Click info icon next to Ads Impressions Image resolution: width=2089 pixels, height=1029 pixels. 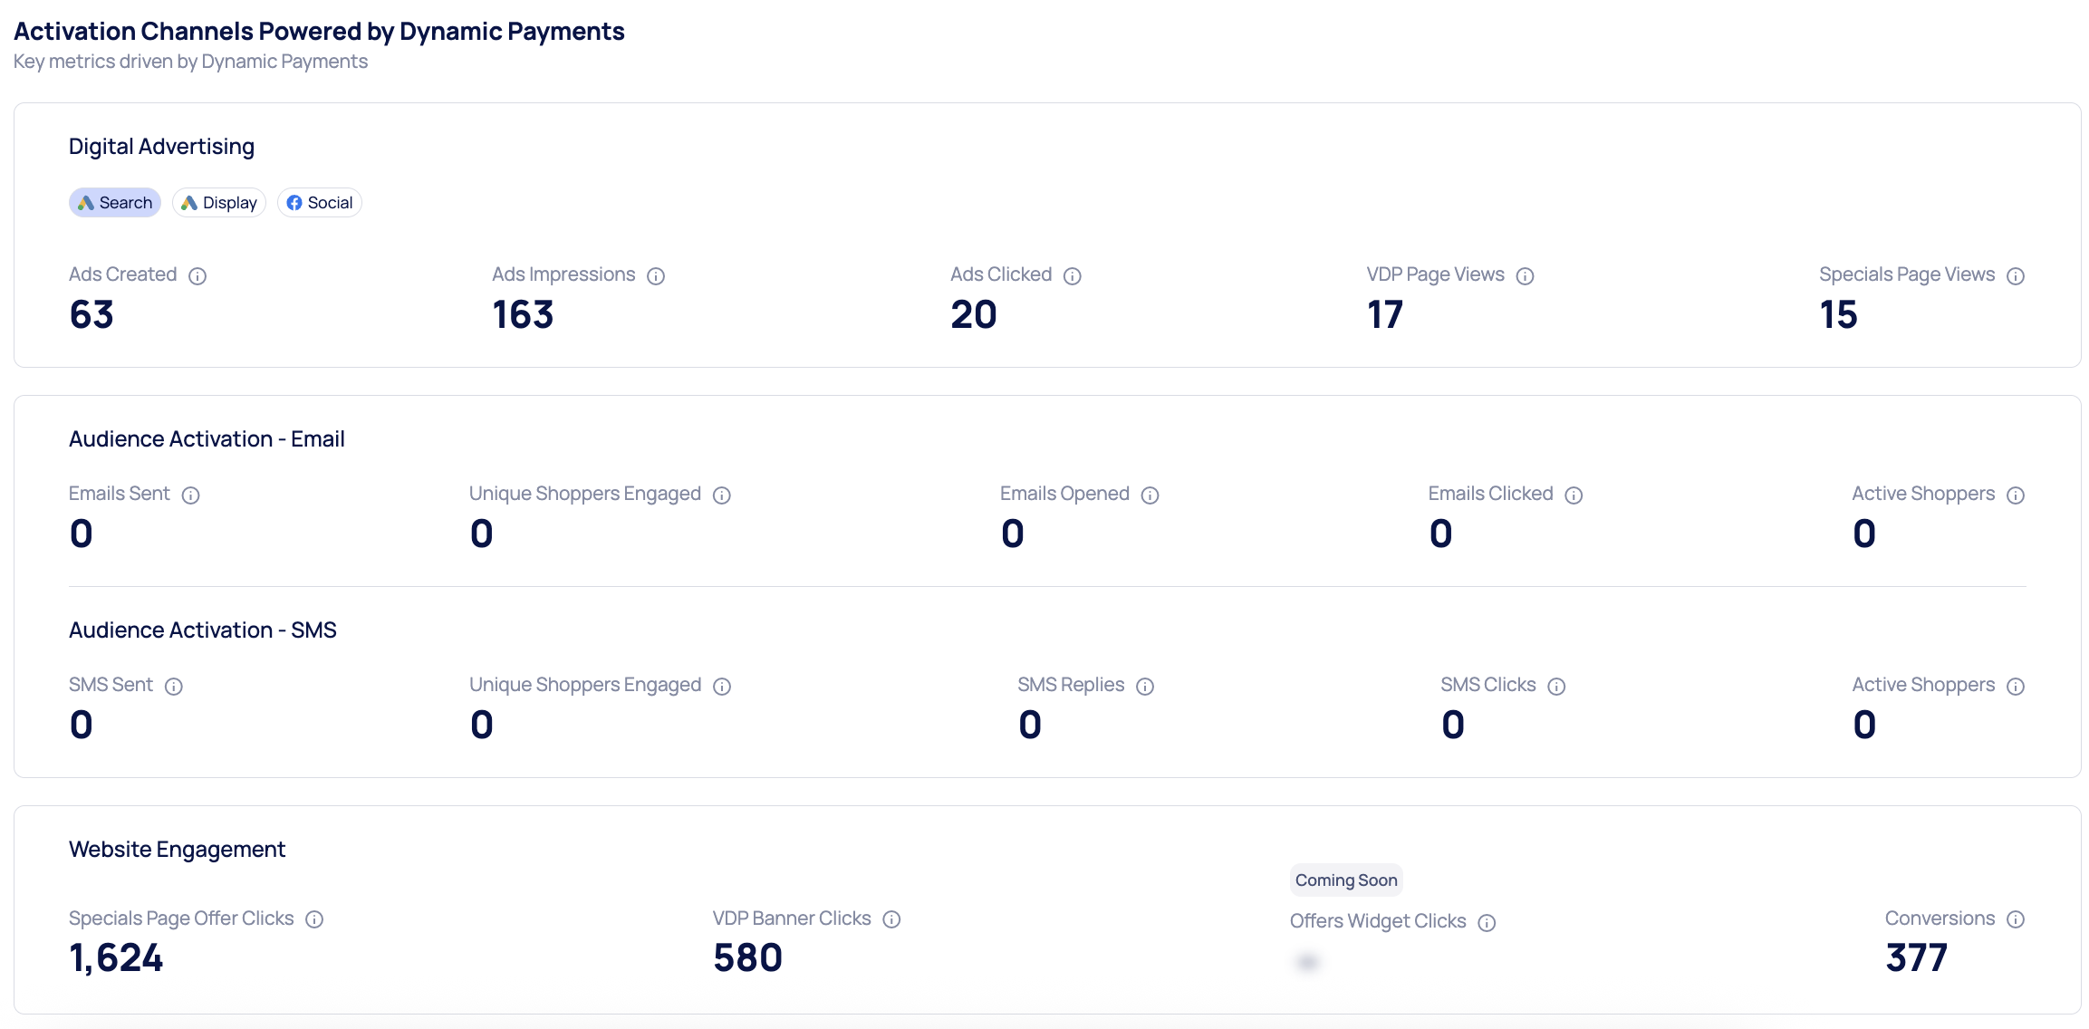pyautogui.click(x=656, y=276)
